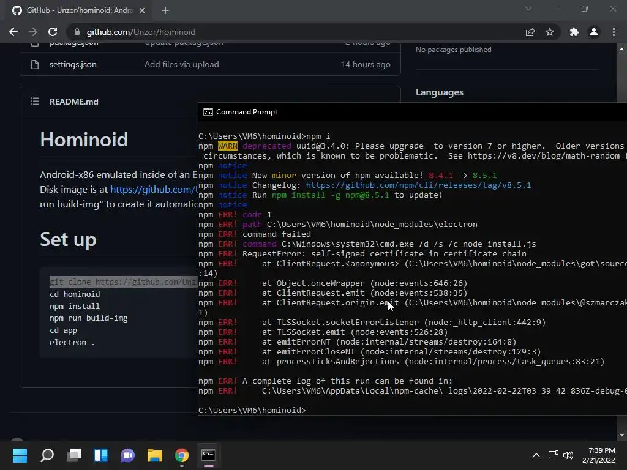The height and width of the screenshot is (470, 627).
Task: Click the 'npm run build-img' code line
Action: pyautogui.click(x=88, y=318)
